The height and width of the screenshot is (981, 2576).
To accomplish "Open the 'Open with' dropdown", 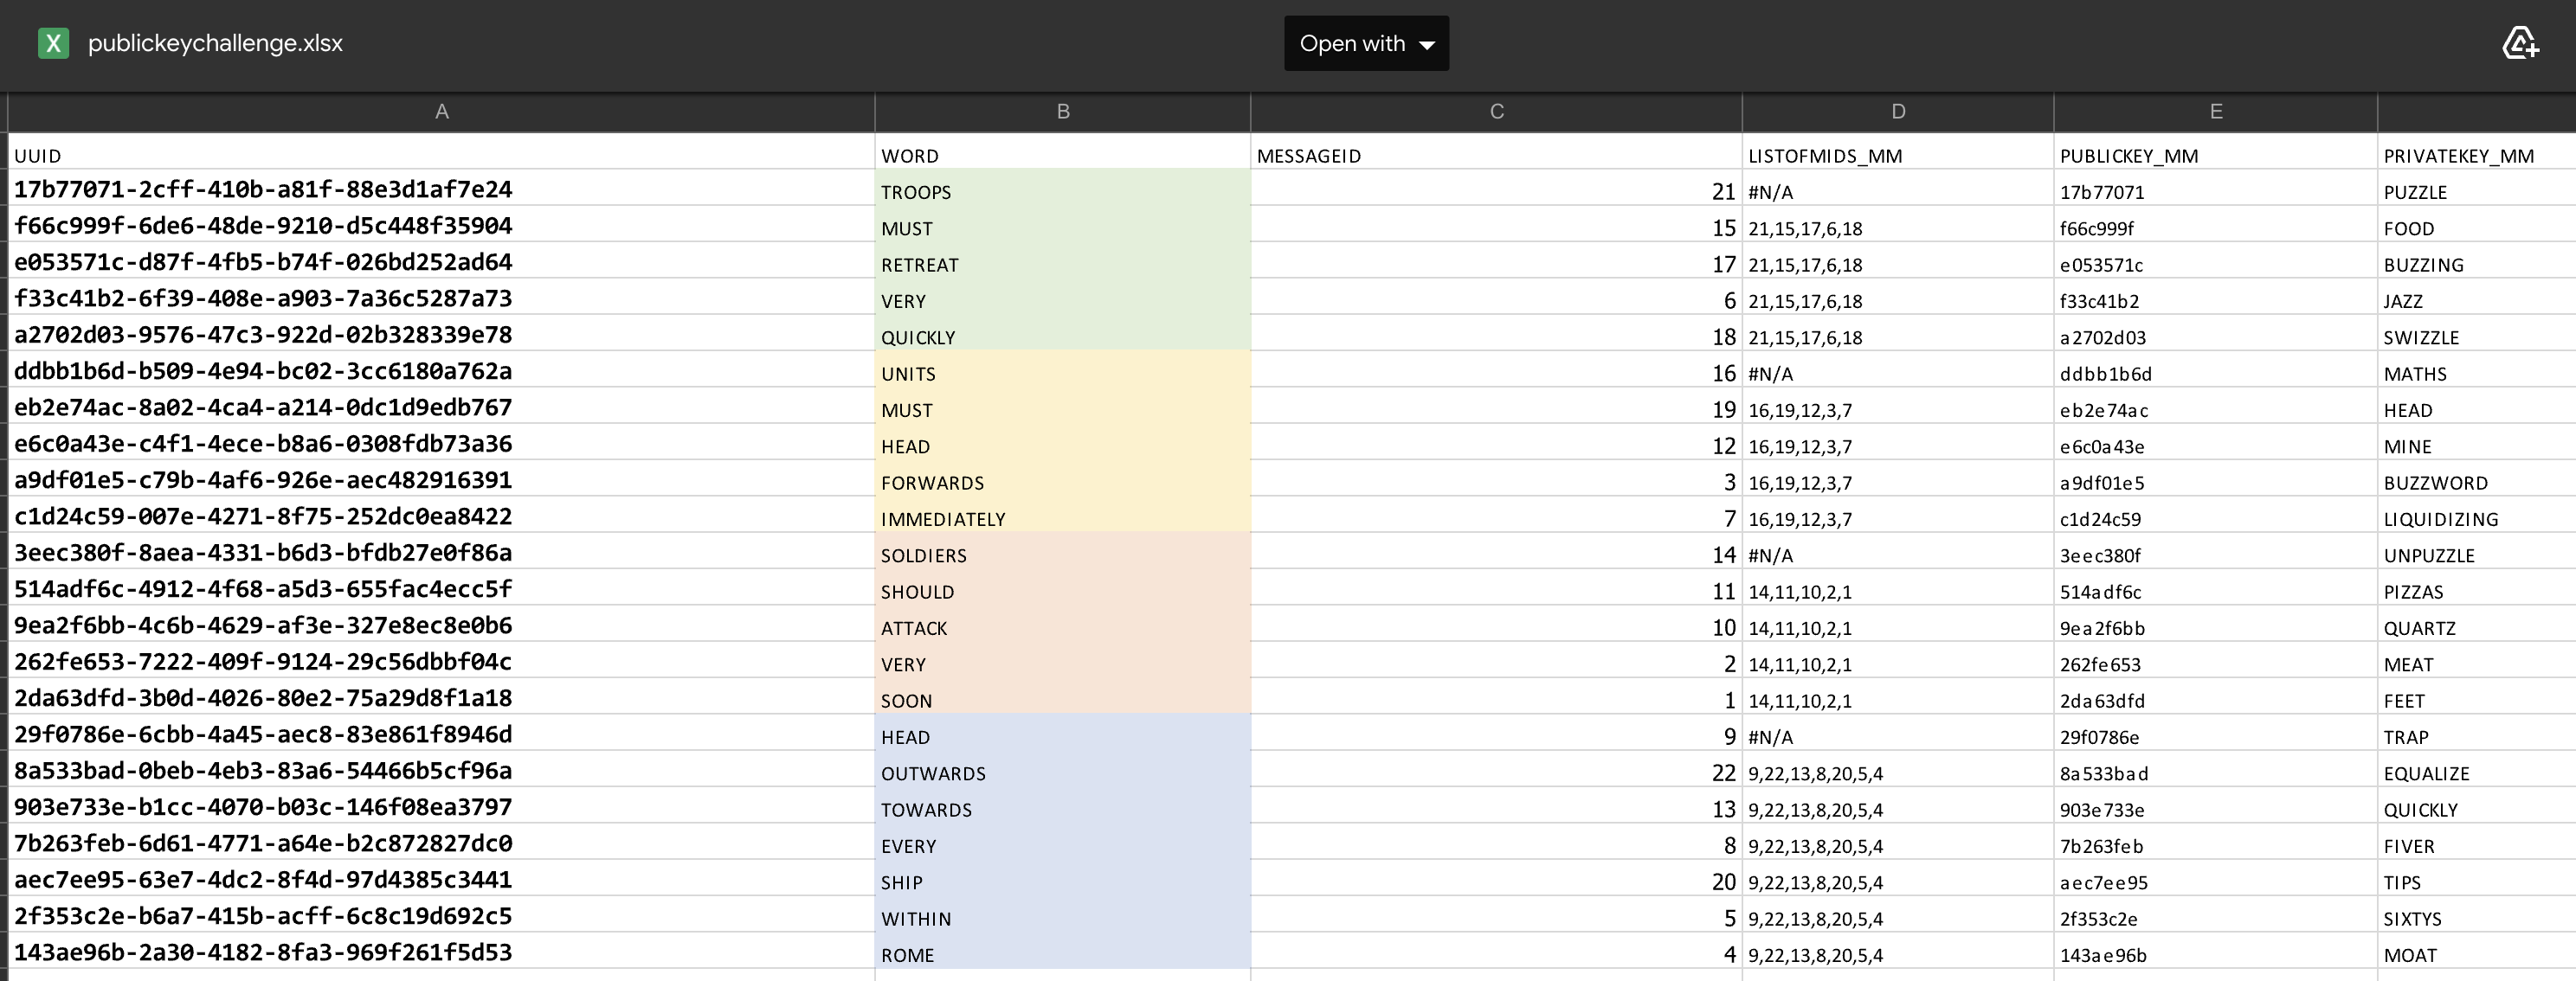I will 1365,43.
